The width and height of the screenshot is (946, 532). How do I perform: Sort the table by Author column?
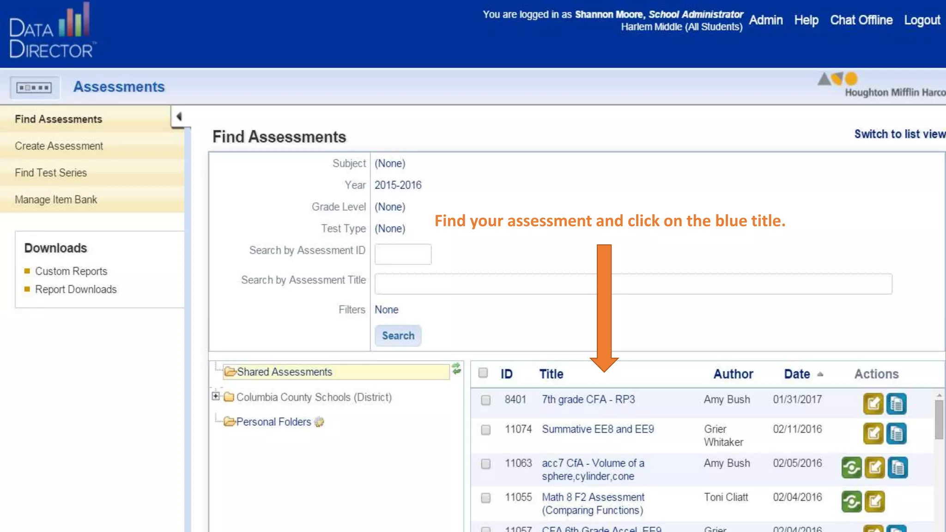coord(733,374)
